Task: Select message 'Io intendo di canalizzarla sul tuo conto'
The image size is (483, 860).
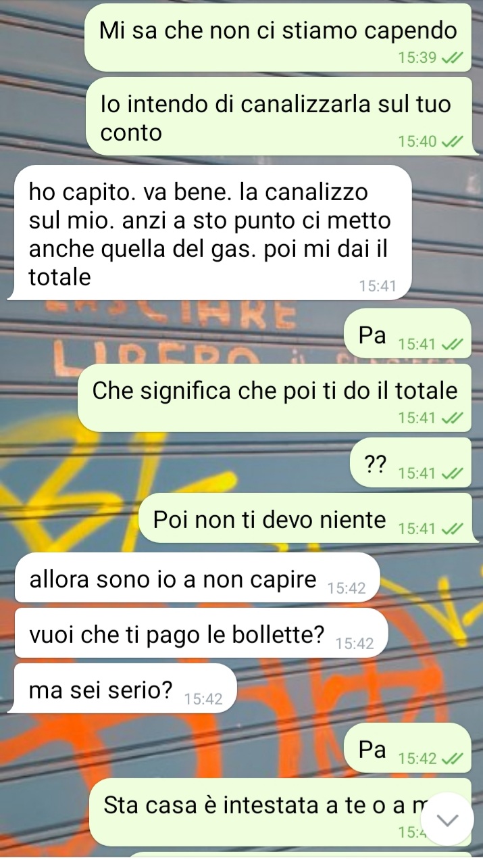Action: (x=278, y=116)
